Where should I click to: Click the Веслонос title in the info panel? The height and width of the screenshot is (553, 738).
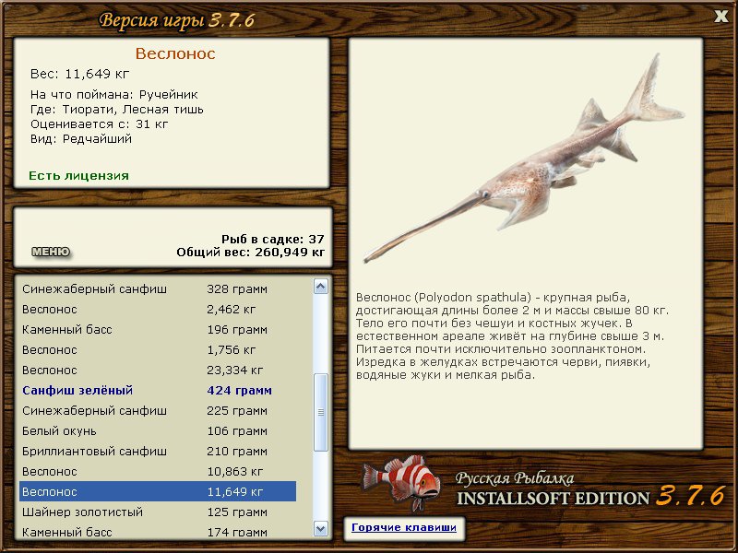pos(175,53)
